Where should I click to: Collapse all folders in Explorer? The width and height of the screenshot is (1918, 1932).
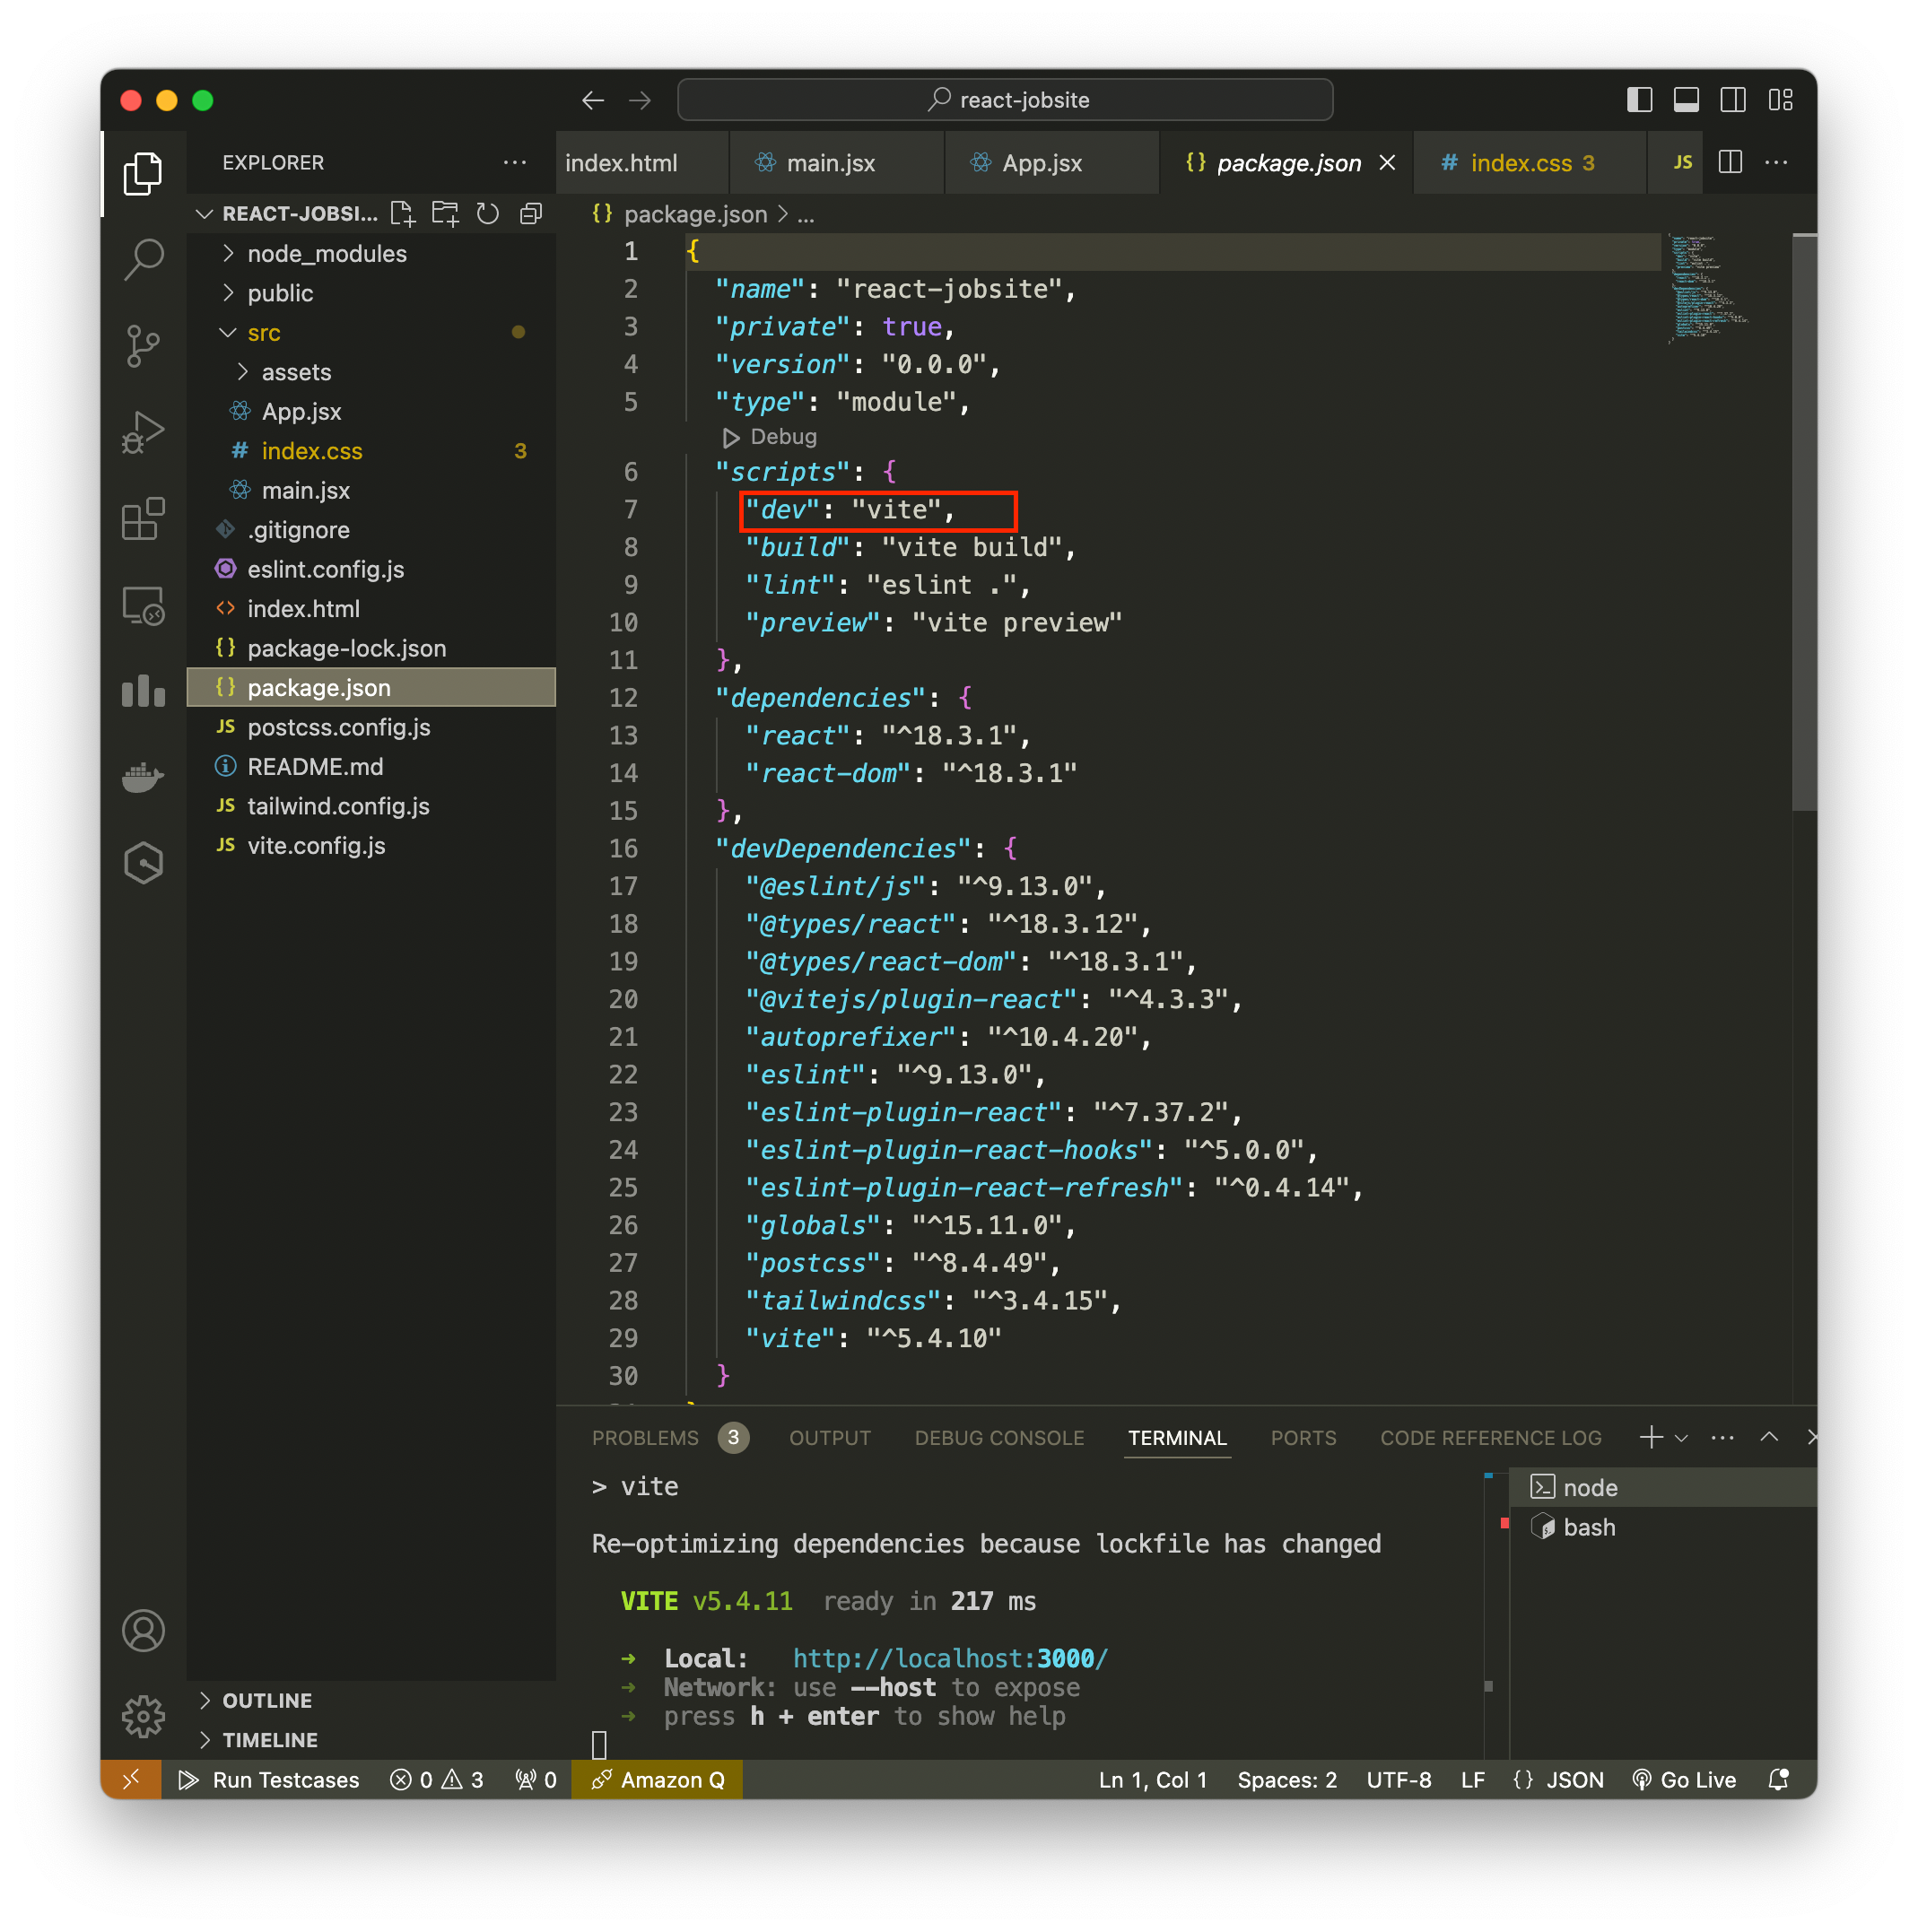click(531, 214)
